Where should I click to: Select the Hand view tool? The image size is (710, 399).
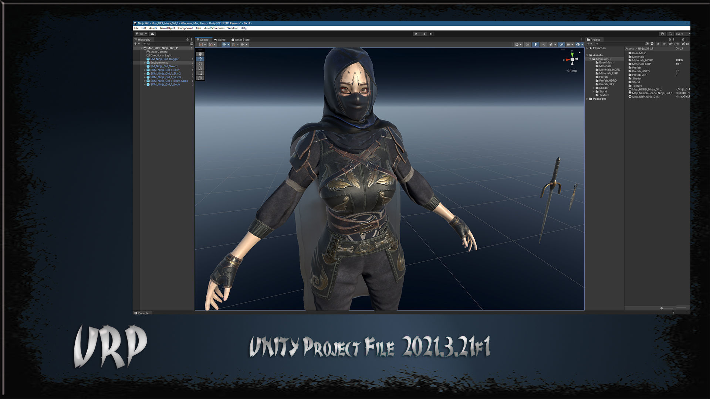point(200,54)
